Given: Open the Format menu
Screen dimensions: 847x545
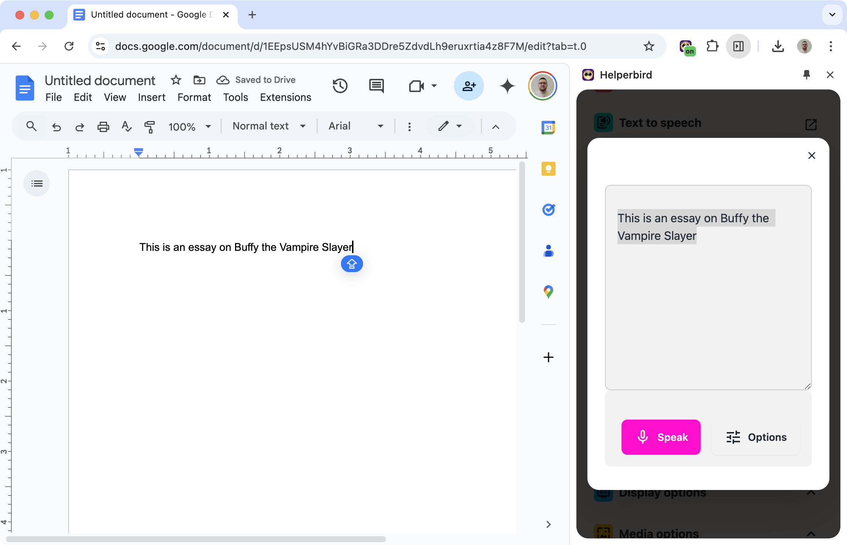Looking at the screenshot, I should coord(194,97).
